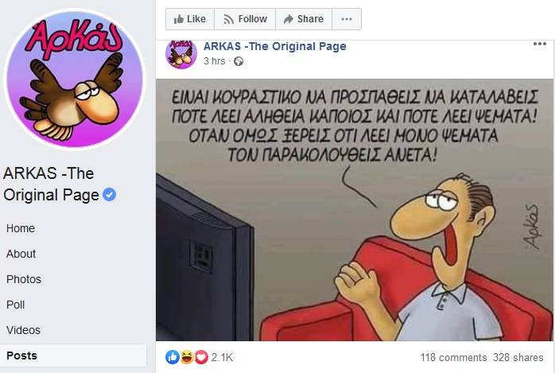
Task: Click the haha laughing reaction icon
Action: point(187,357)
